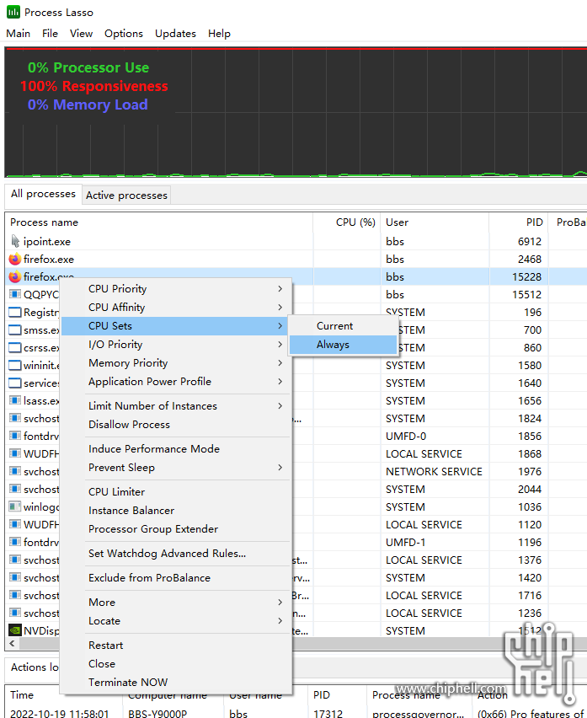Viewport: 587px width, 718px height.
Task: Toggle the CPU Limiter option
Action: coord(177,492)
